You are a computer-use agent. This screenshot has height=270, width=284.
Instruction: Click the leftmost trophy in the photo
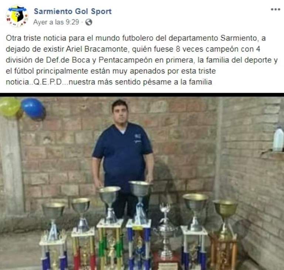tap(53, 236)
